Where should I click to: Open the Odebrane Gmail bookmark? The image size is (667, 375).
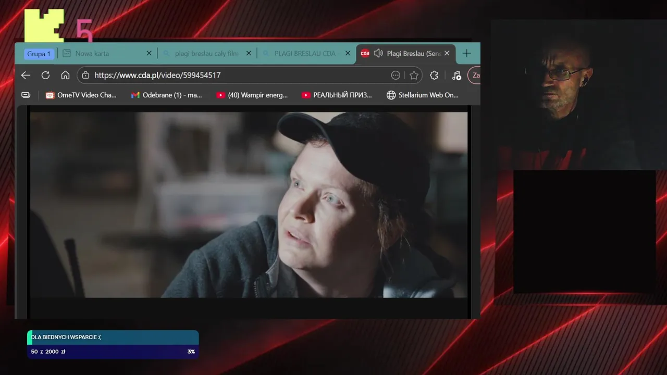(166, 95)
